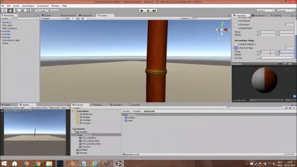297x167 pixels.
Task: Click Occlusion texture slot
Action: point(236,21)
